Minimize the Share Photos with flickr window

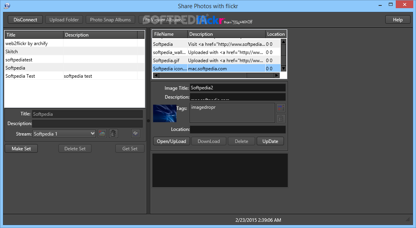[x=380, y=5]
